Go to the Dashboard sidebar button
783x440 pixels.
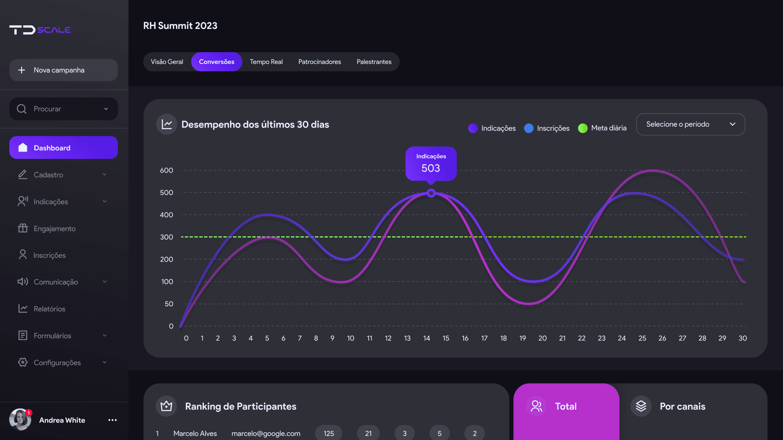(64, 147)
